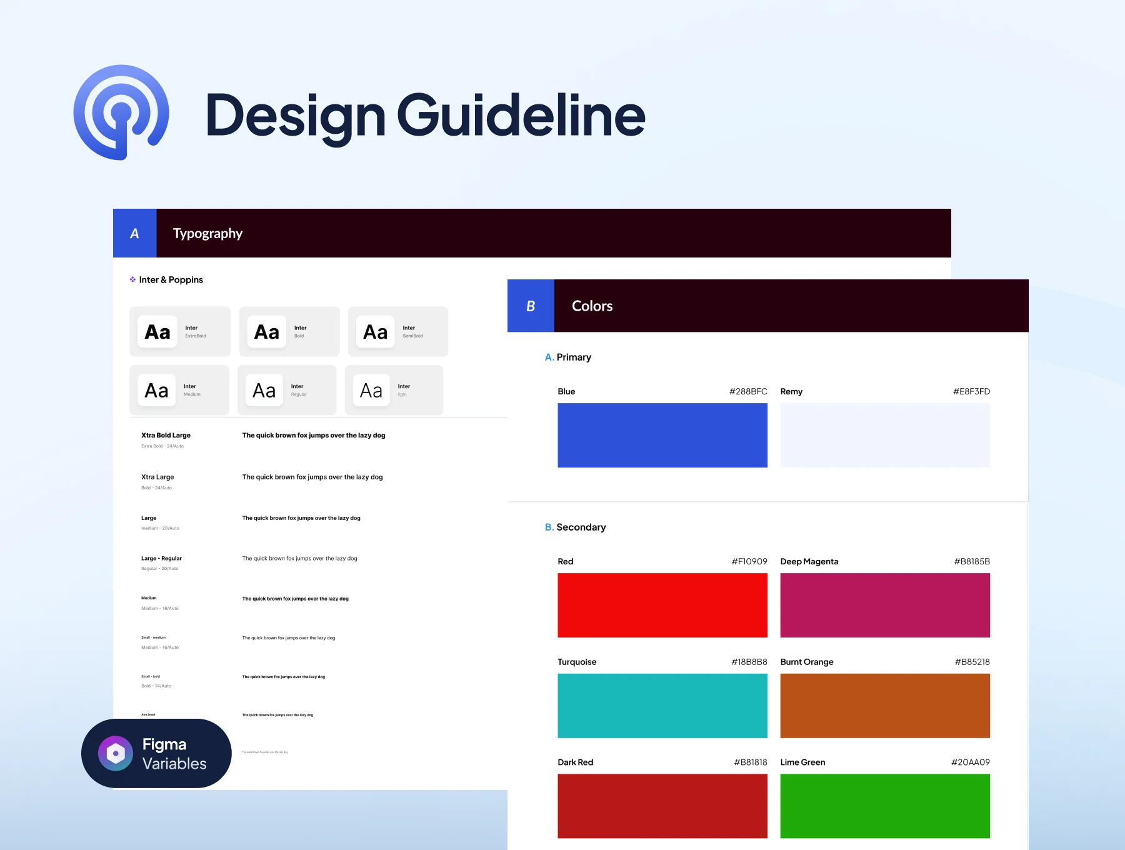Viewport: 1125px width, 850px height.
Task: Click the Small - medium style label
Action: tap(153, 637)
